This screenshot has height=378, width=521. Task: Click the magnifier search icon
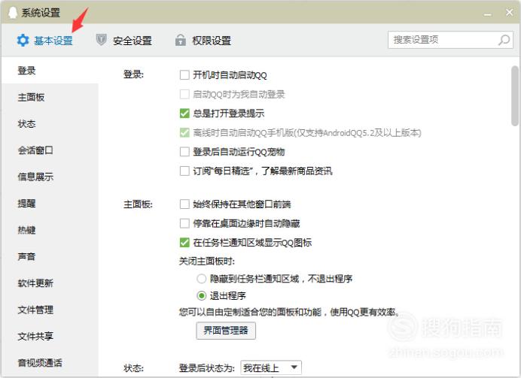[504, 40]
